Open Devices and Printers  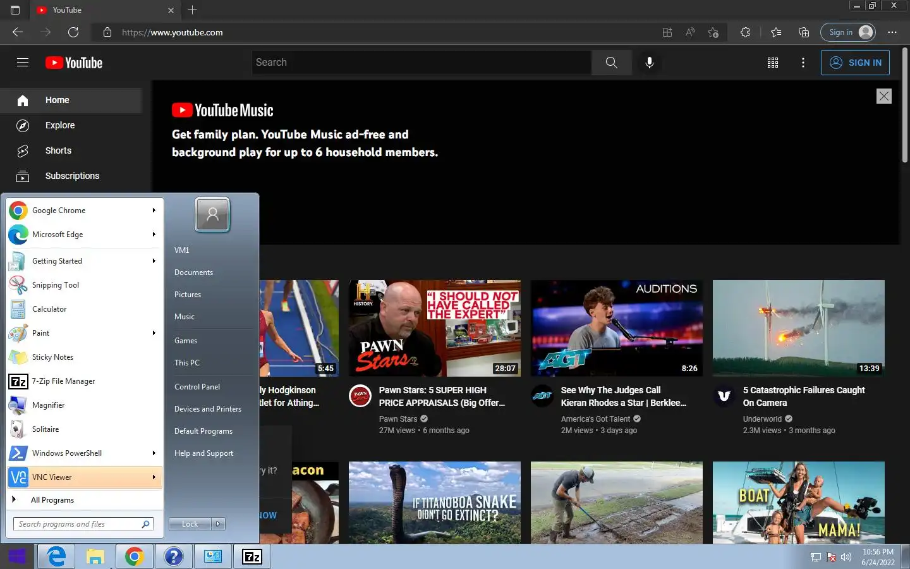point(208,409)
